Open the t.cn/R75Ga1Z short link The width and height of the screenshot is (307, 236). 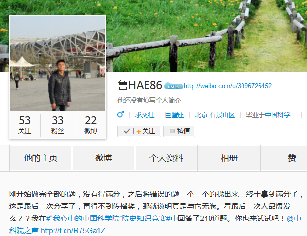(x=73, y=231)
